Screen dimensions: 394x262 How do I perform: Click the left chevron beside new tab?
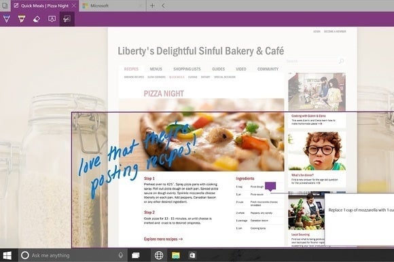(x=163, y=5)
